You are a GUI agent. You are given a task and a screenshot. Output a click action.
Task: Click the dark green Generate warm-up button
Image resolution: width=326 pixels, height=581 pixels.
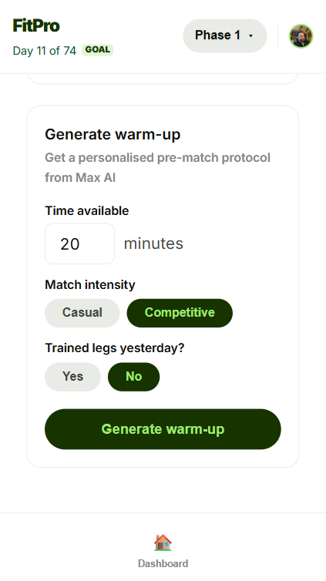(x=163, y=429)
